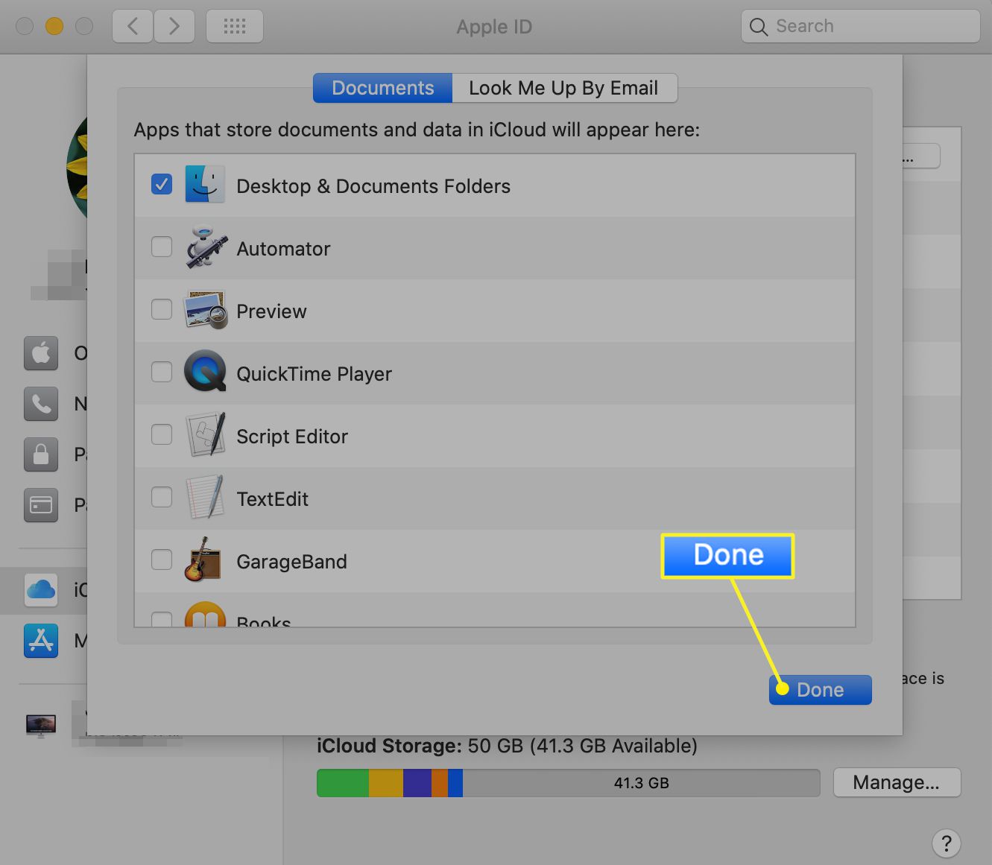Click the Finder icon for Desktop & Documents Folders

205,184
